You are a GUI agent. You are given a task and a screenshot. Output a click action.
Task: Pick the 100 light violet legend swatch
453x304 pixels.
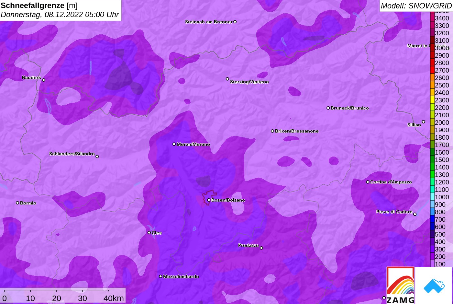click(432, 264)
